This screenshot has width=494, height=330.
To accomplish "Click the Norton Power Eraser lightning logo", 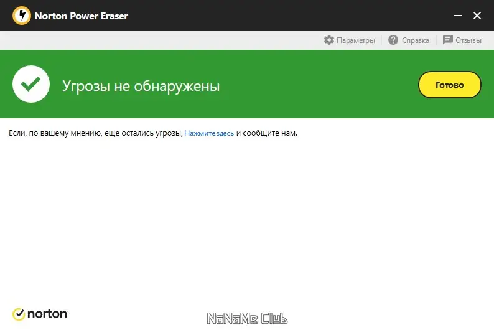I will pyautogui.click(x=22, y=16).
